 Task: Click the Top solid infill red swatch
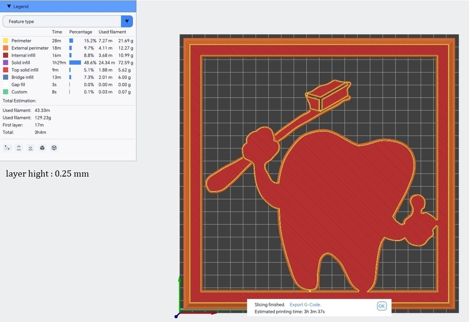tap(5, 70)
